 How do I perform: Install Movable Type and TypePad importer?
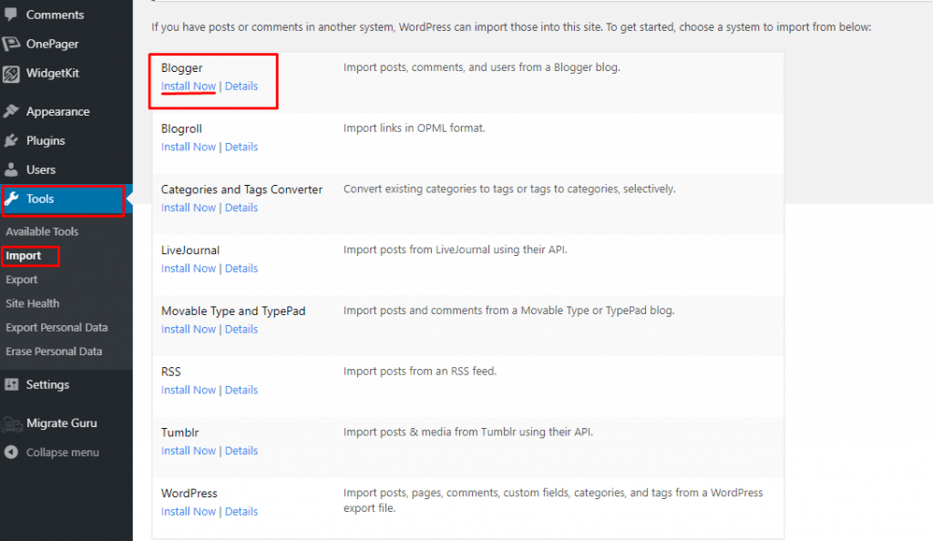(188, 330)
